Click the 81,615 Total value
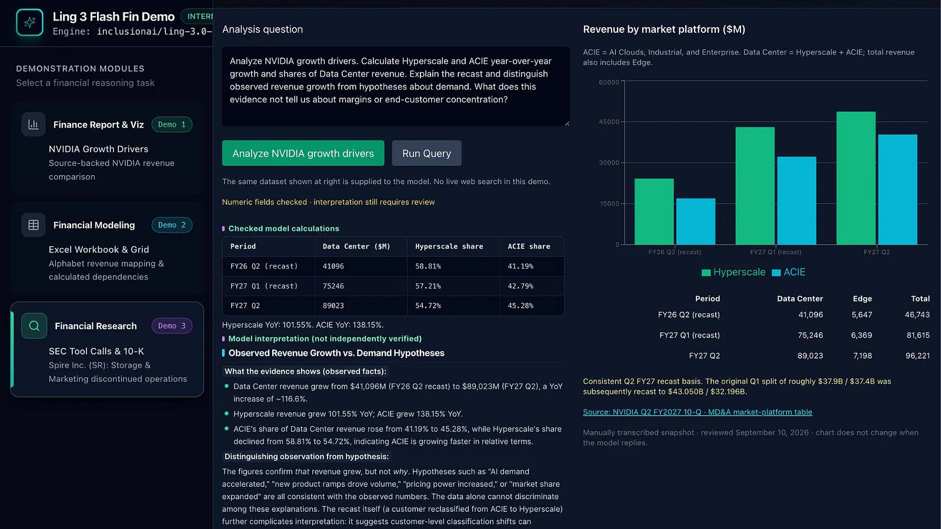The width and height of the screenshot is (941, 529). point(918,336)
